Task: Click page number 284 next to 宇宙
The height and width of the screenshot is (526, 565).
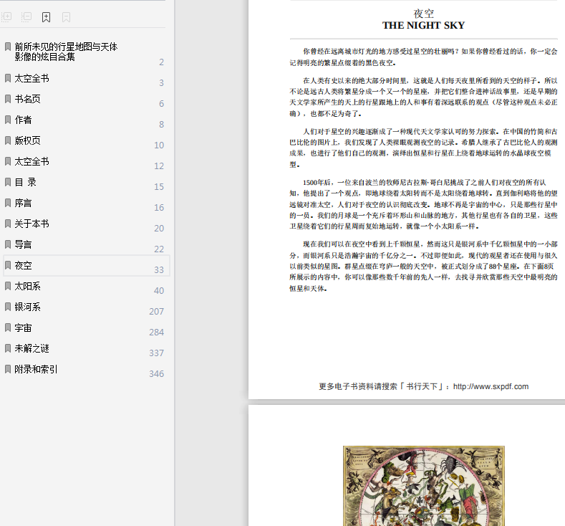Action: (156, 333)
